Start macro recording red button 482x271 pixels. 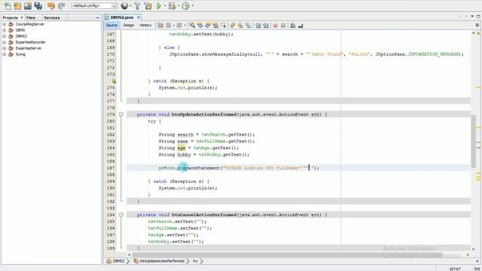(276, 26)
